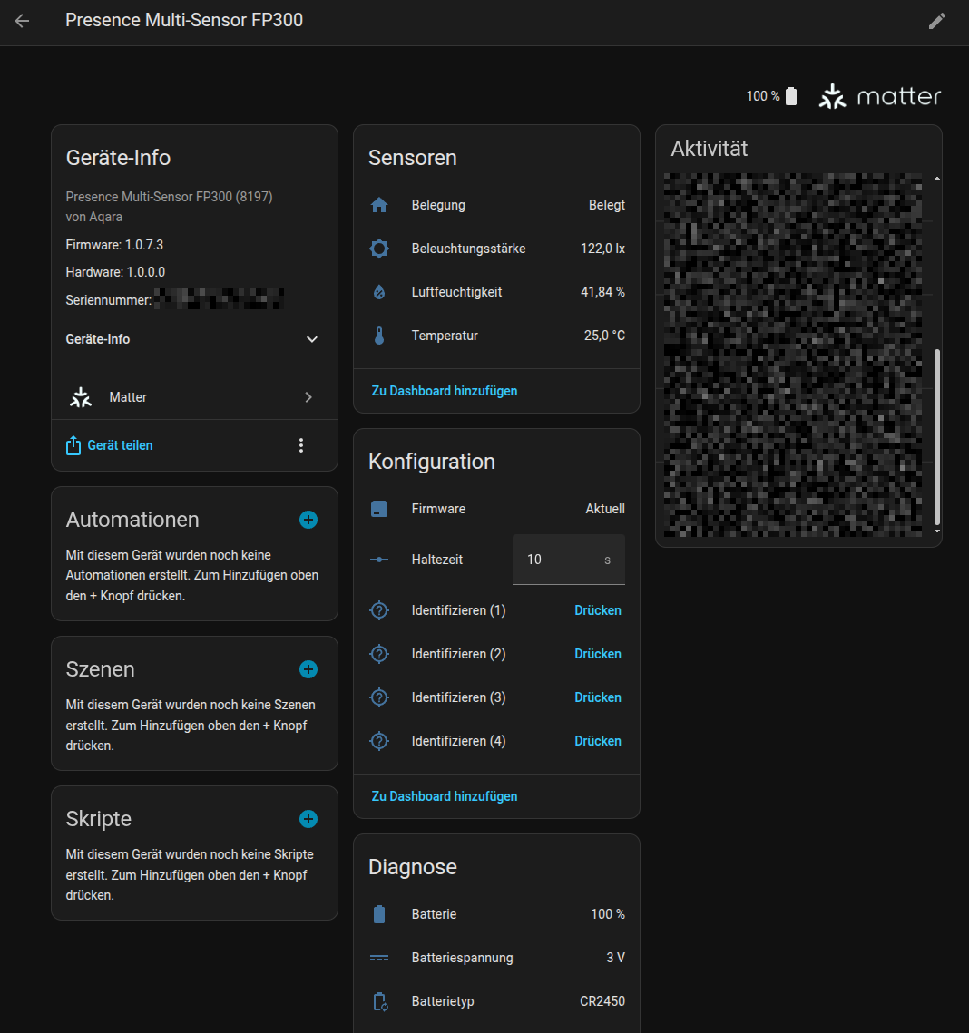Viewport: 969px width, 1033px height.
Task: Click the Batteriespannung voltage icon
Action: [378, 958]
